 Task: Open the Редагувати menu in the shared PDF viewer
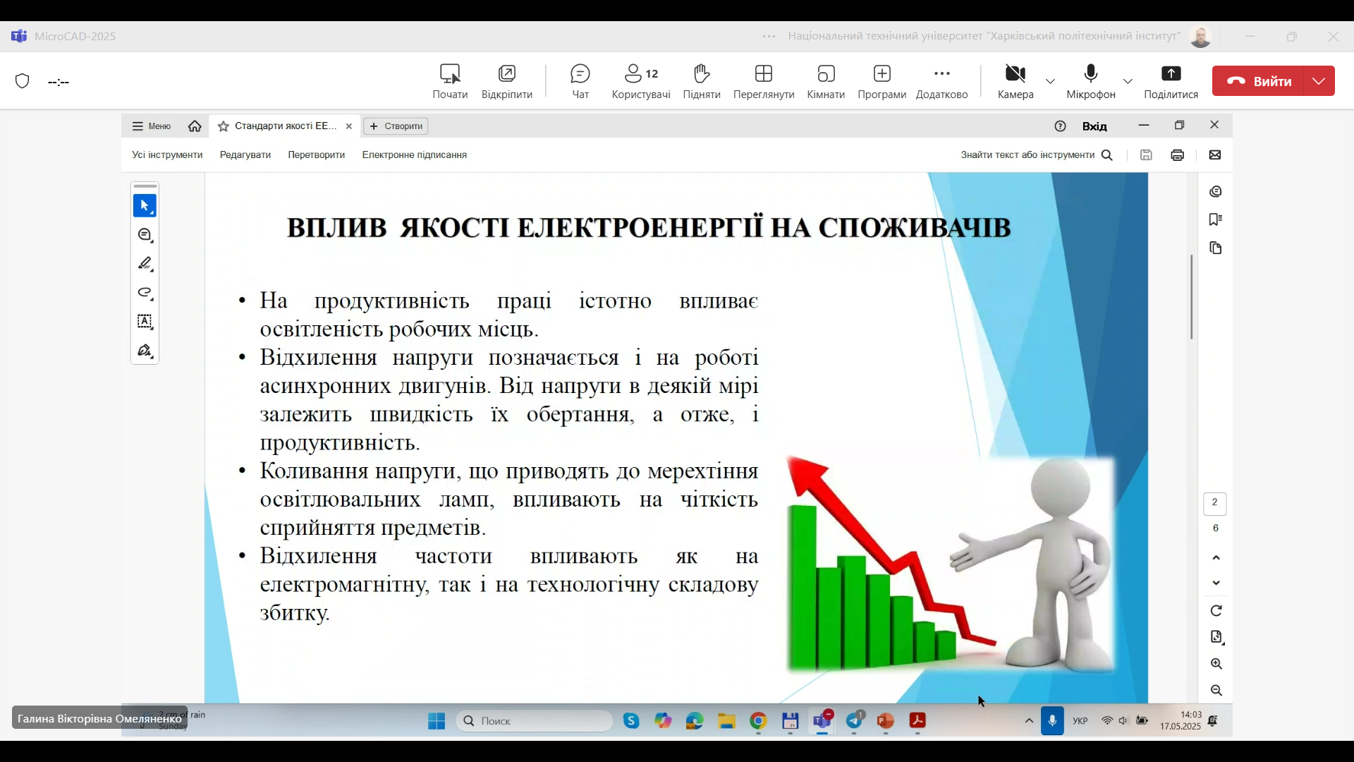(245, 155)
